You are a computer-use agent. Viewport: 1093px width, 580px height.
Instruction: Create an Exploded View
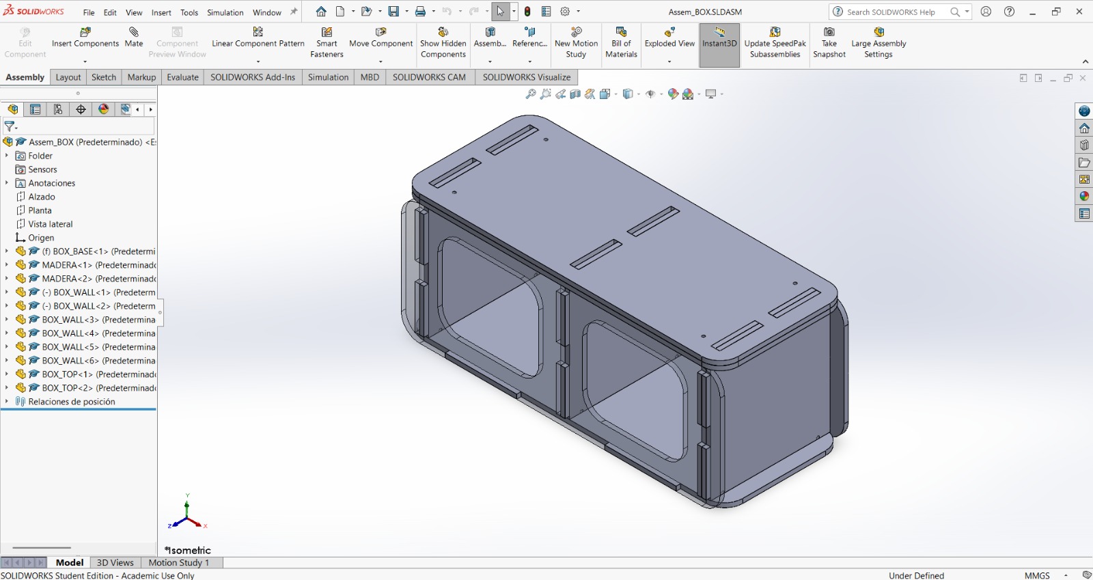tap(669, 38)
